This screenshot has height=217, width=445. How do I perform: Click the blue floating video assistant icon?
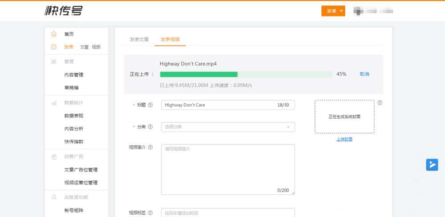click(x=432, y=165)
